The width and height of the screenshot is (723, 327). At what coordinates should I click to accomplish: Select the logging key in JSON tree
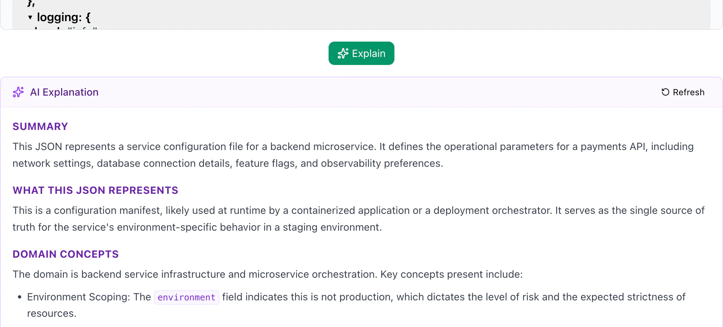point(59,17)
